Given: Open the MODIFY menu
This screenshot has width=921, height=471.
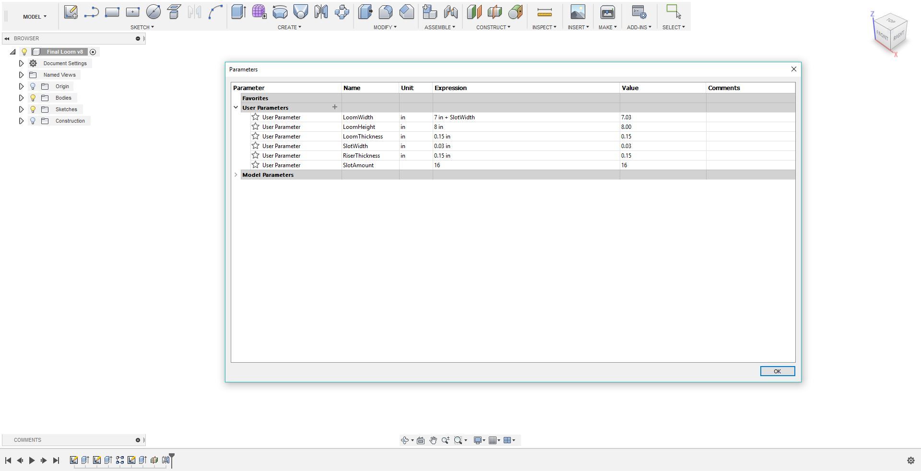Looking at the screenshot, I should coord(385,27).
